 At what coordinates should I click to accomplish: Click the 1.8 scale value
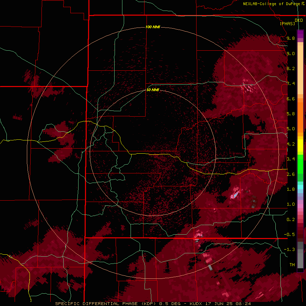pyautogui.click(x=291, y=189)
